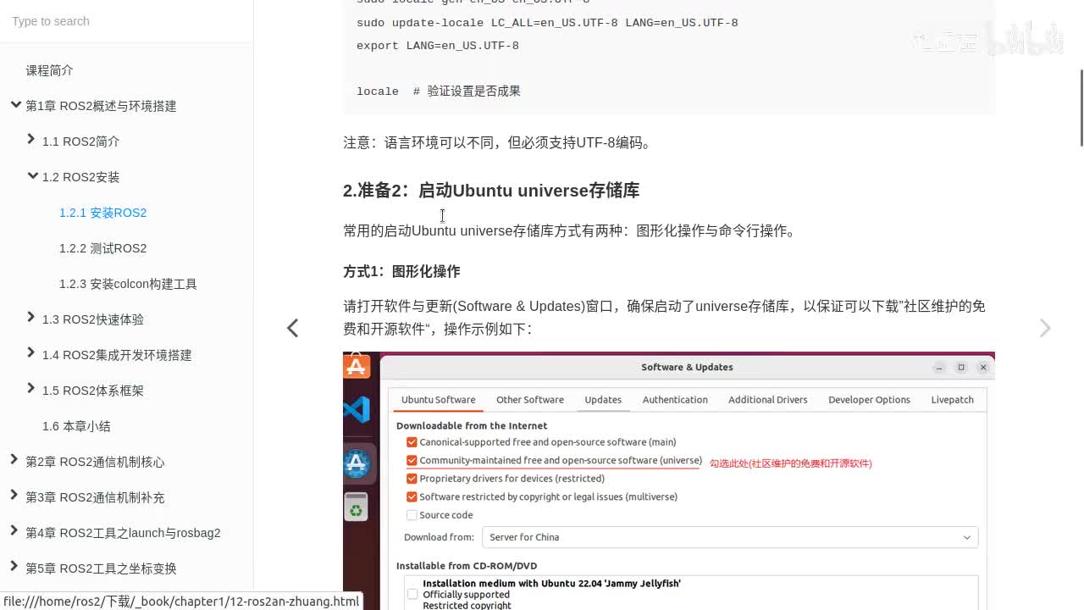Toggle Software restricted (multiverse) checkbox

click(412, 497)
